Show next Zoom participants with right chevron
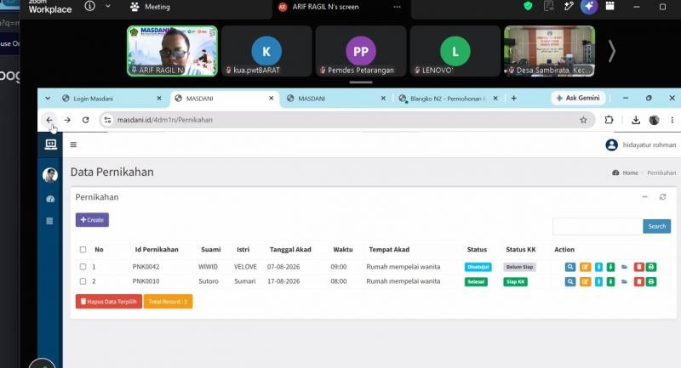The image size is (681, 368). point(611,51)
